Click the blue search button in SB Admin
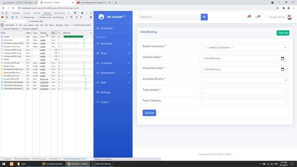The width and height of the screenshot is (297, 167). [204, 17]
